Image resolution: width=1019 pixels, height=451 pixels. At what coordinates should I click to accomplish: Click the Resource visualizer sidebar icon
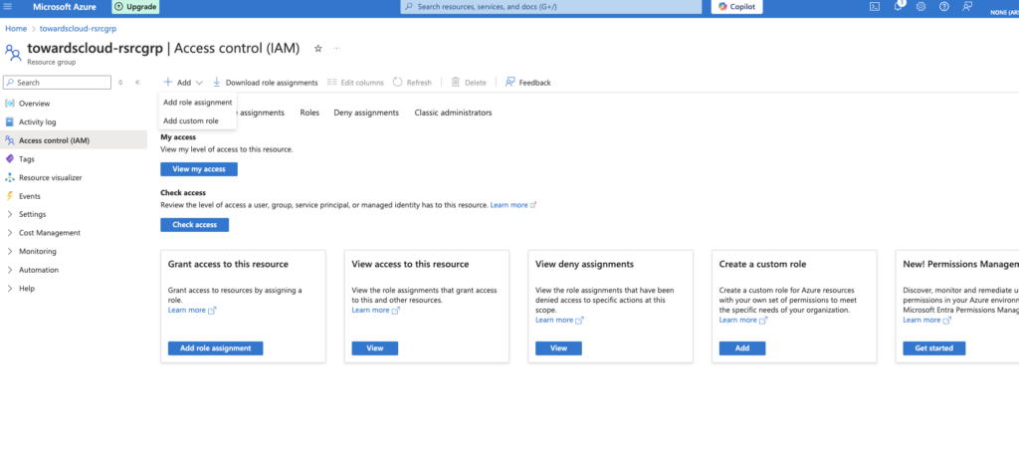tap(9, 177)
